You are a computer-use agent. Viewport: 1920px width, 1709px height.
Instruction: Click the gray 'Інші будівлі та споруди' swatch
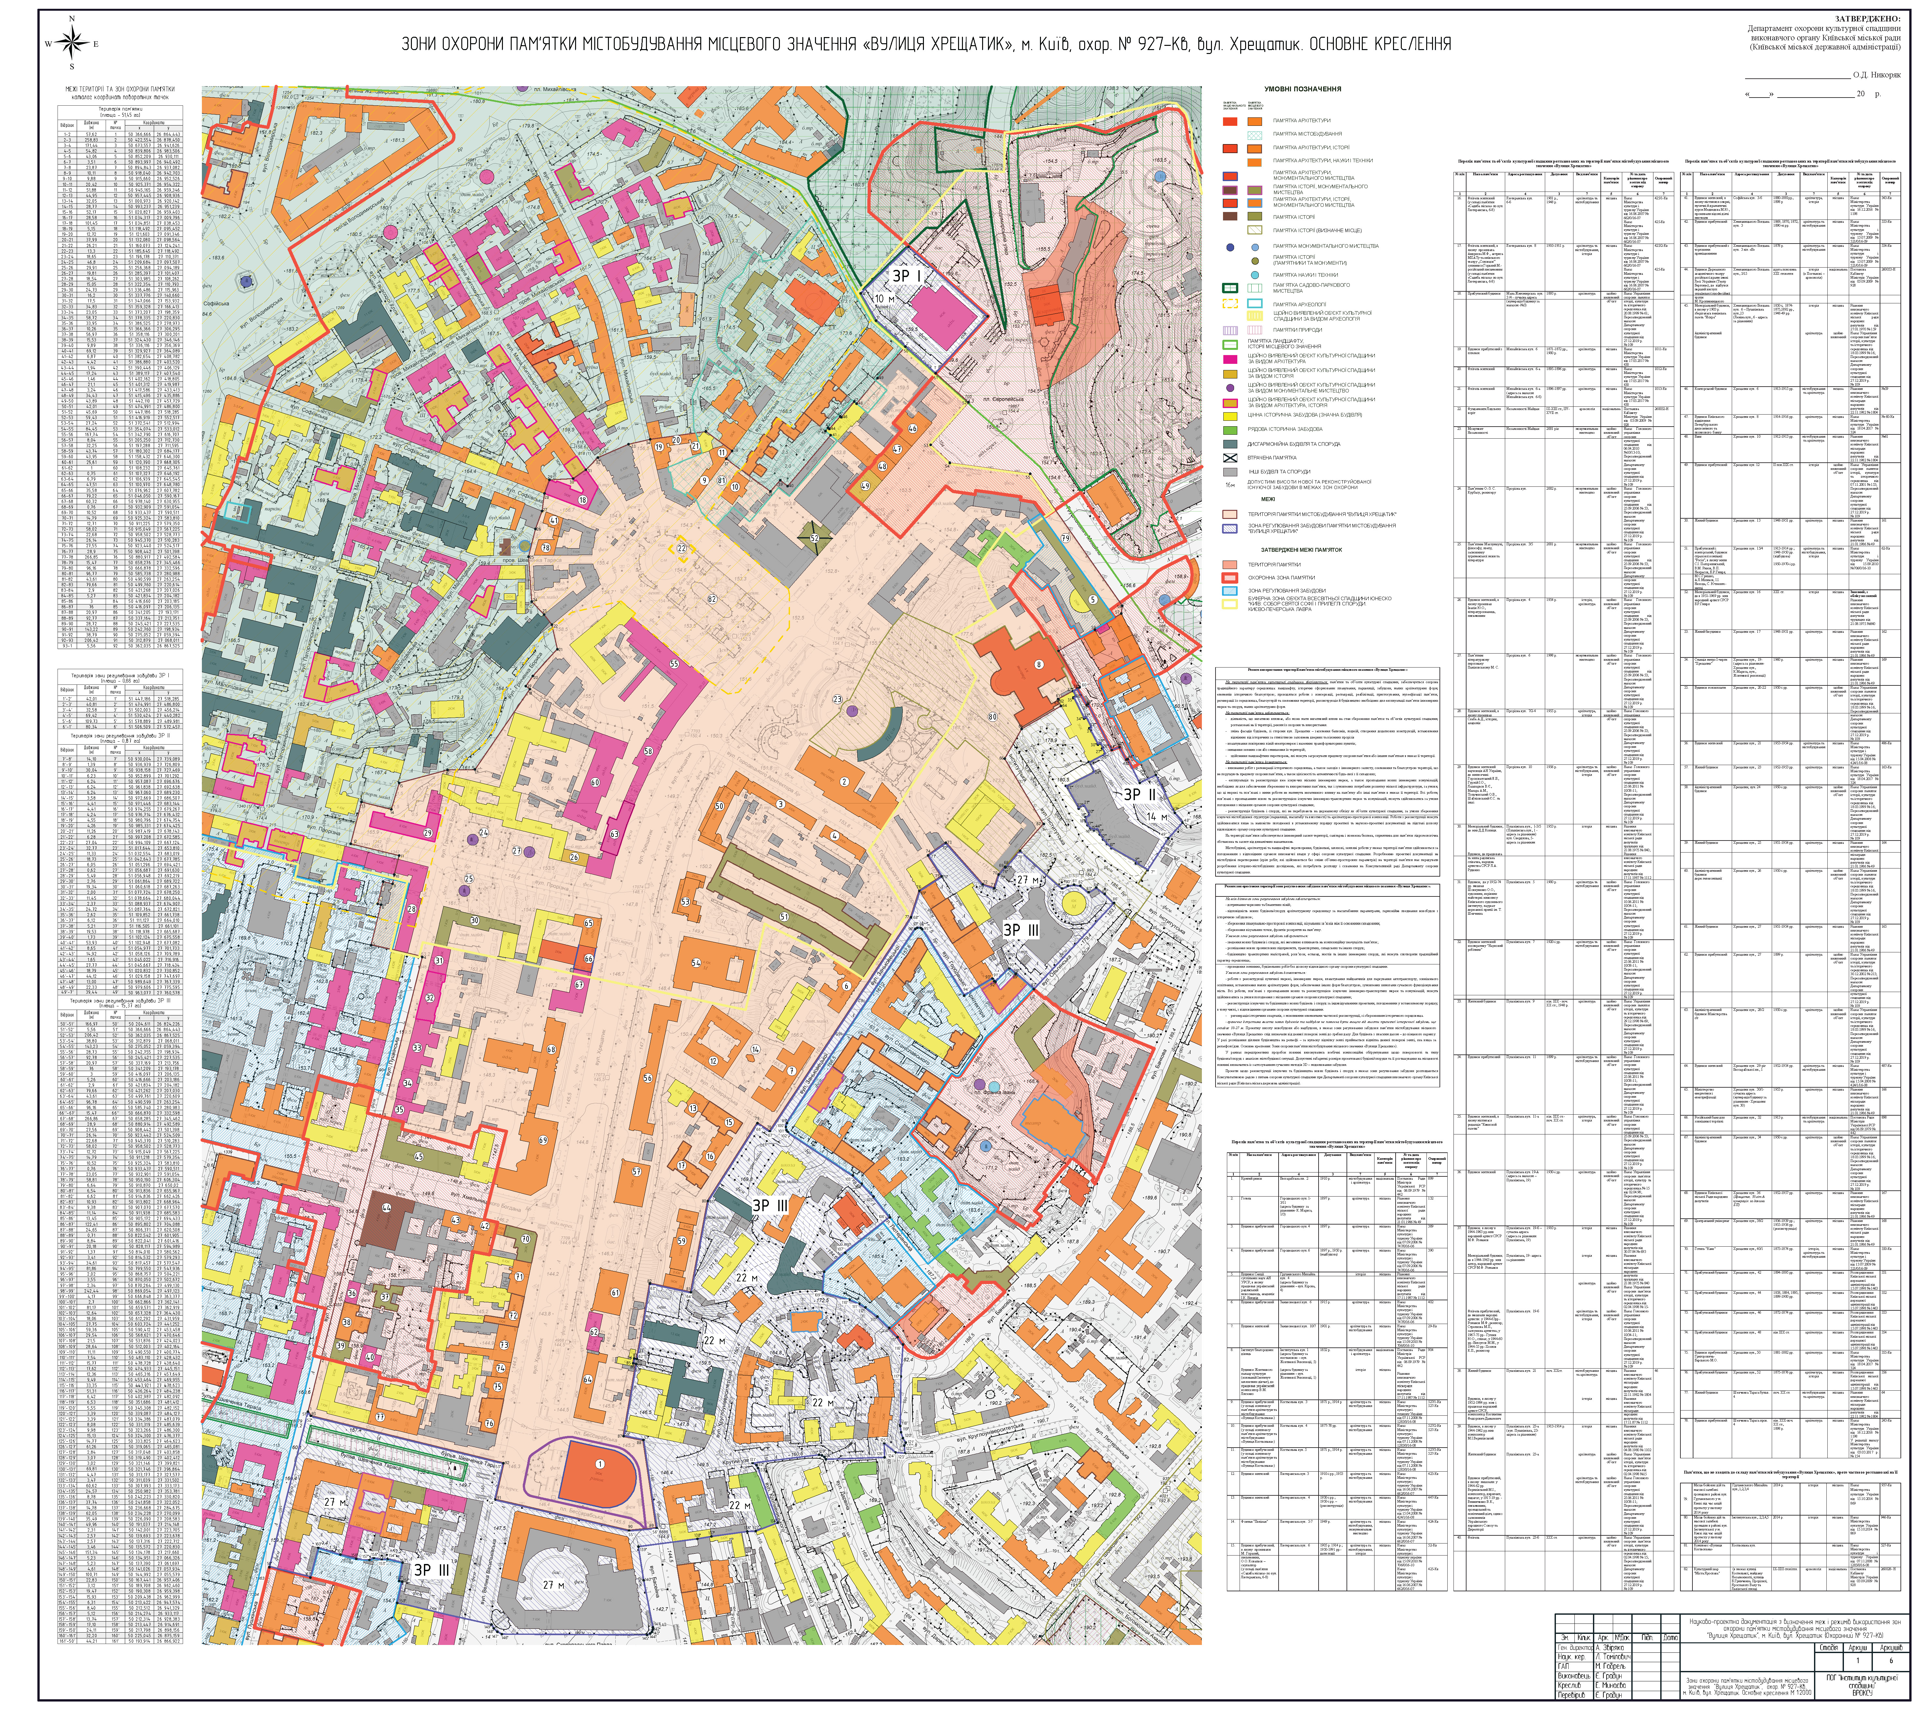(x=1230, y=472)
